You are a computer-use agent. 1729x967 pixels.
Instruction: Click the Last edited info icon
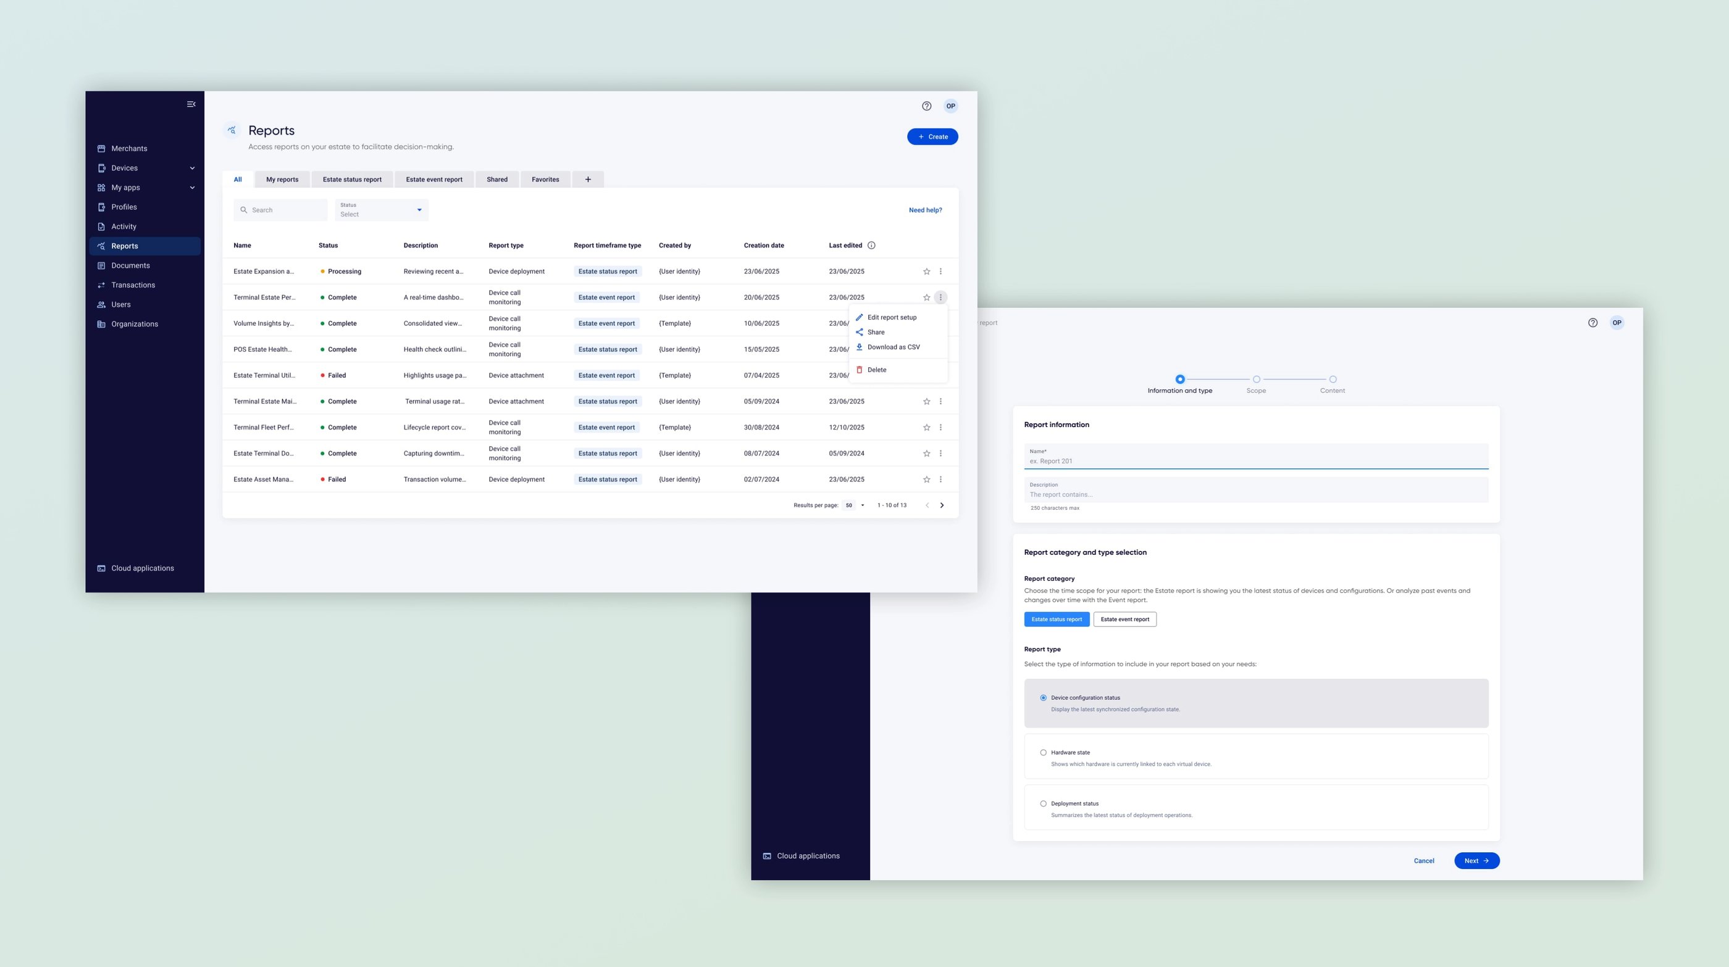(x=871, y=246)
